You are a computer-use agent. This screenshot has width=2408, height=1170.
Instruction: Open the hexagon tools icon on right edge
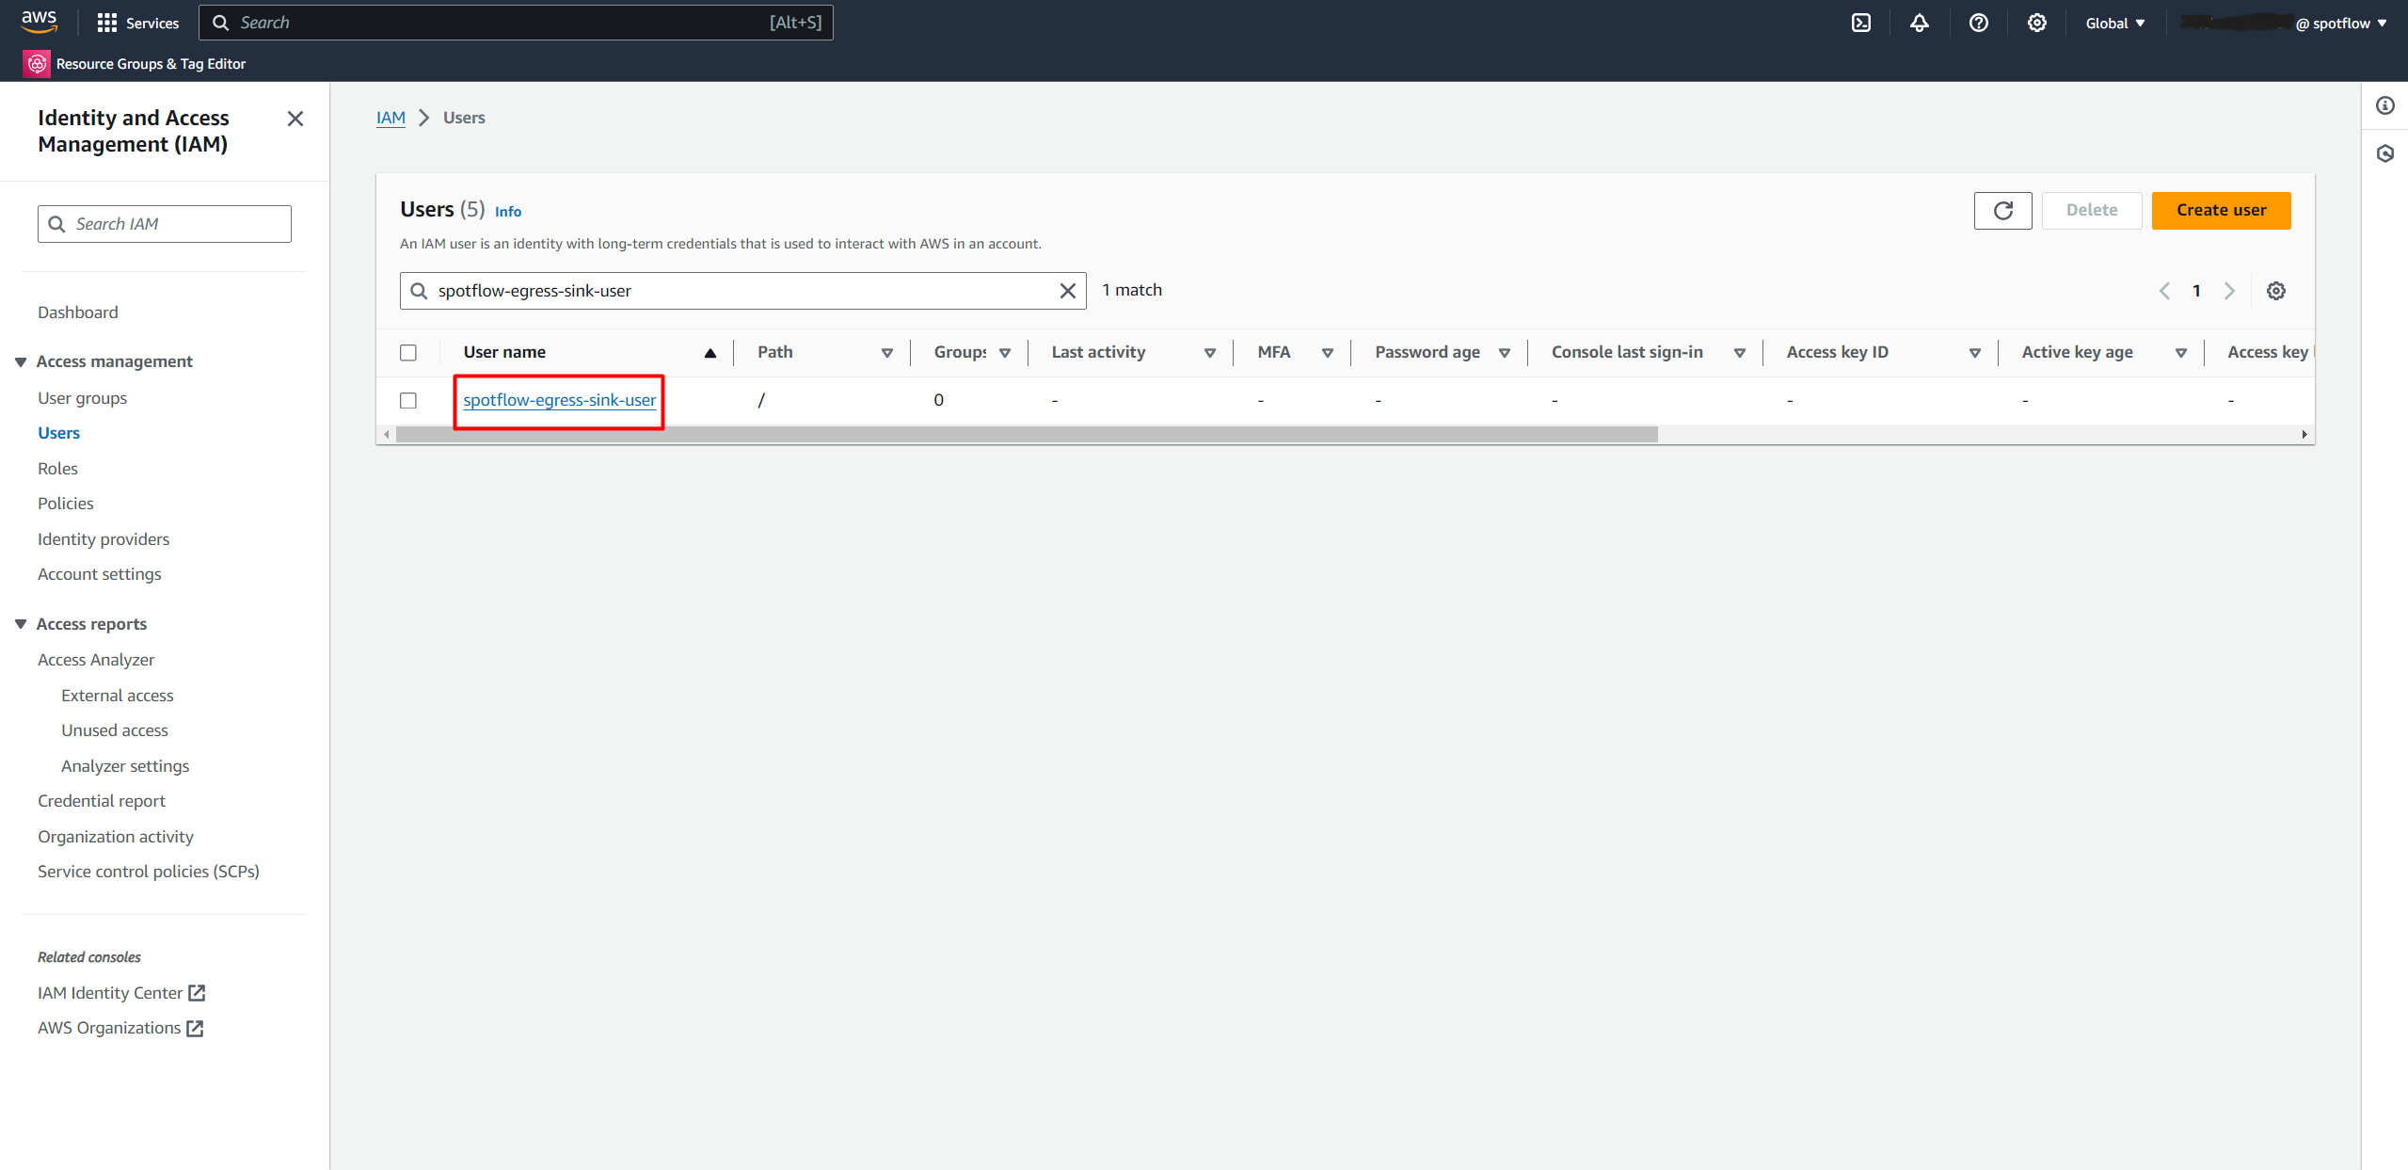(x=2384, y=153)
